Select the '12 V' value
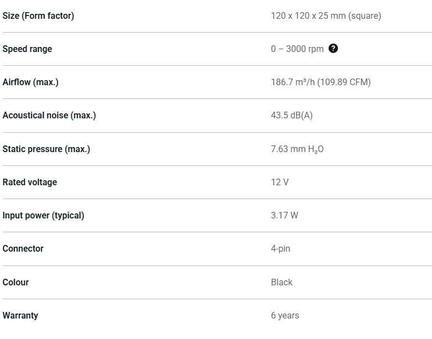432x339 pixels. point(280,182)
